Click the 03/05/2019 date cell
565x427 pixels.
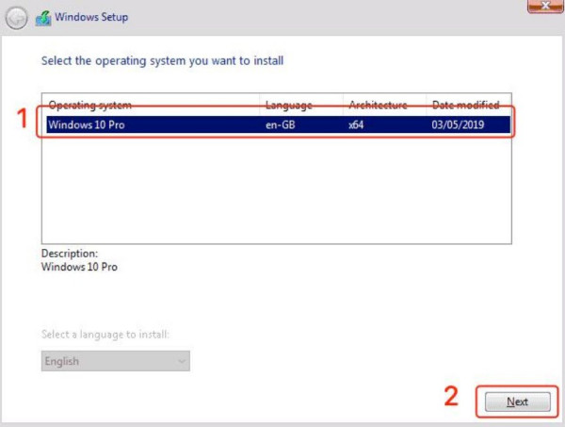click(x=458, y=123)
